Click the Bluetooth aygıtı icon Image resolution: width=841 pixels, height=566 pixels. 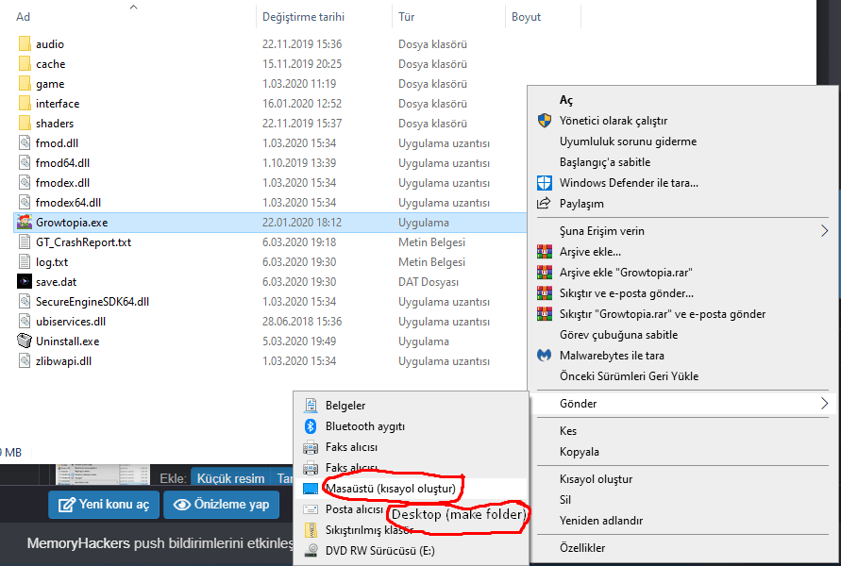(x=311, y=426)
